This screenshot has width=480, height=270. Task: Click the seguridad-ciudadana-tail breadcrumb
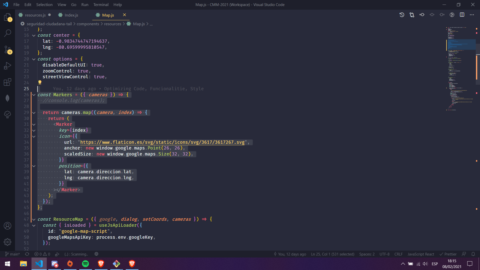tap(49, 24)
